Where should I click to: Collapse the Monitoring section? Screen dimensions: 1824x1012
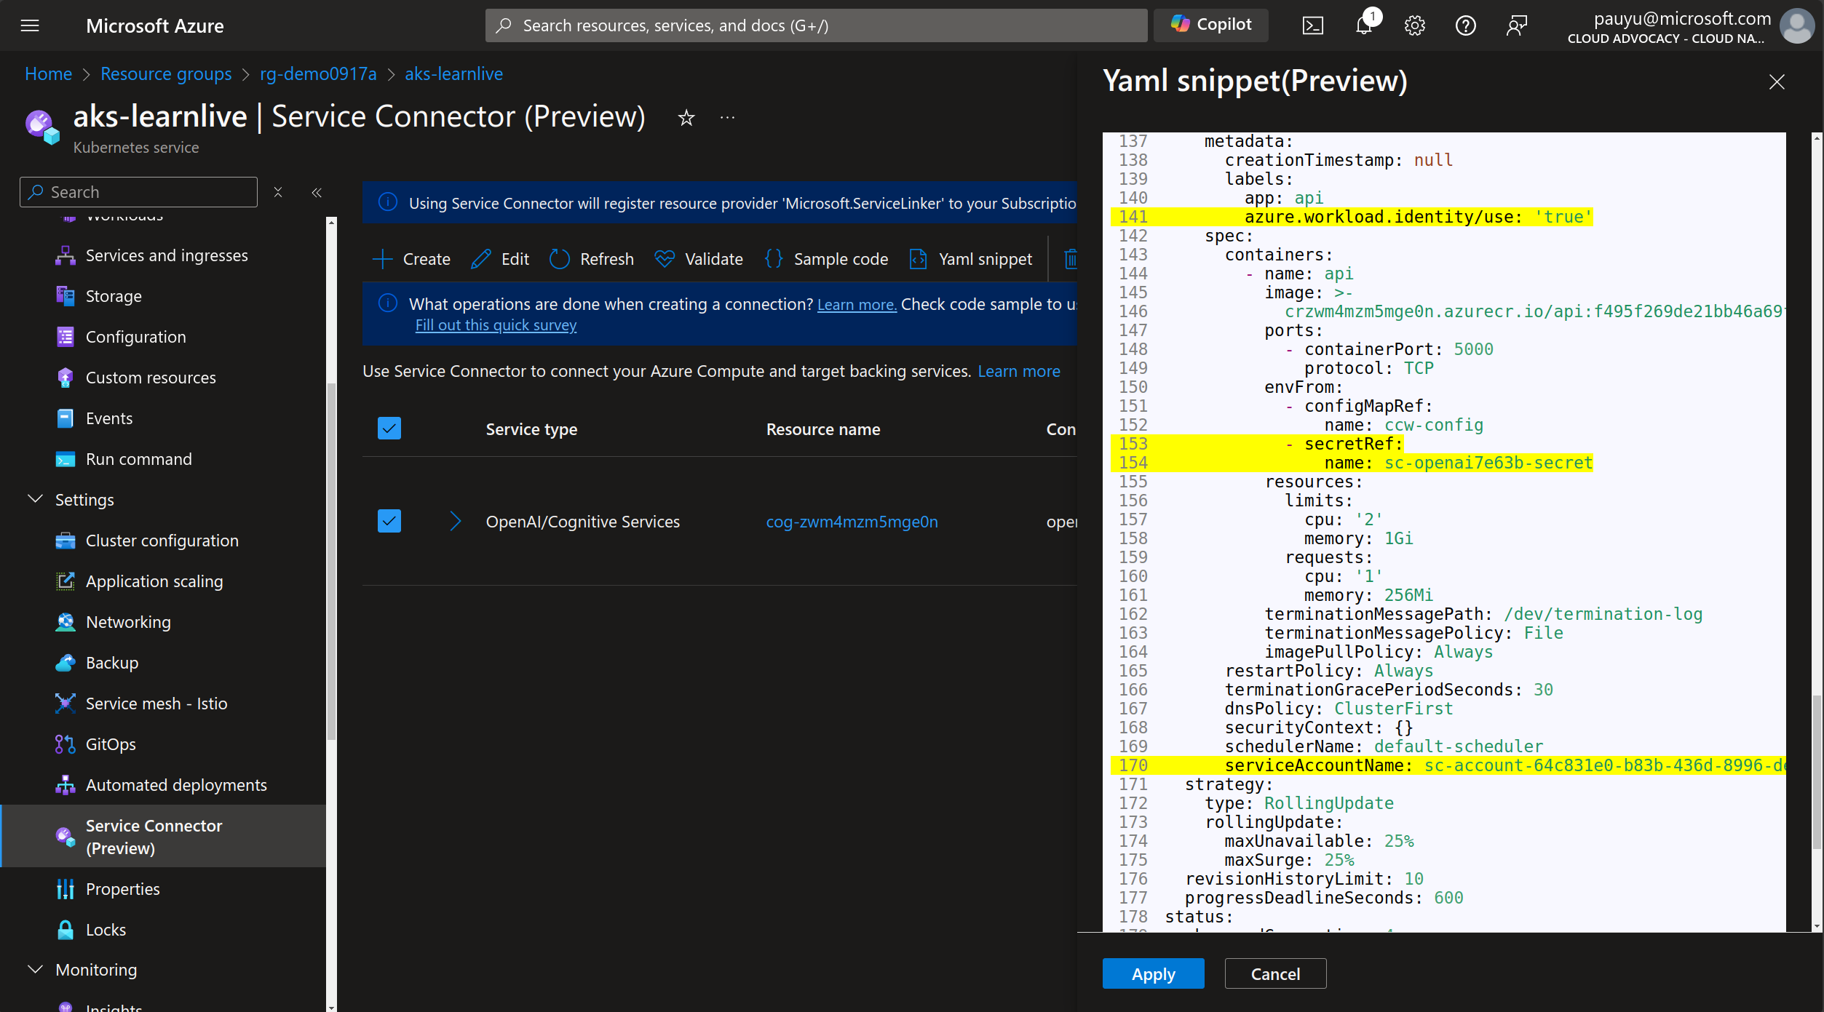35,969
